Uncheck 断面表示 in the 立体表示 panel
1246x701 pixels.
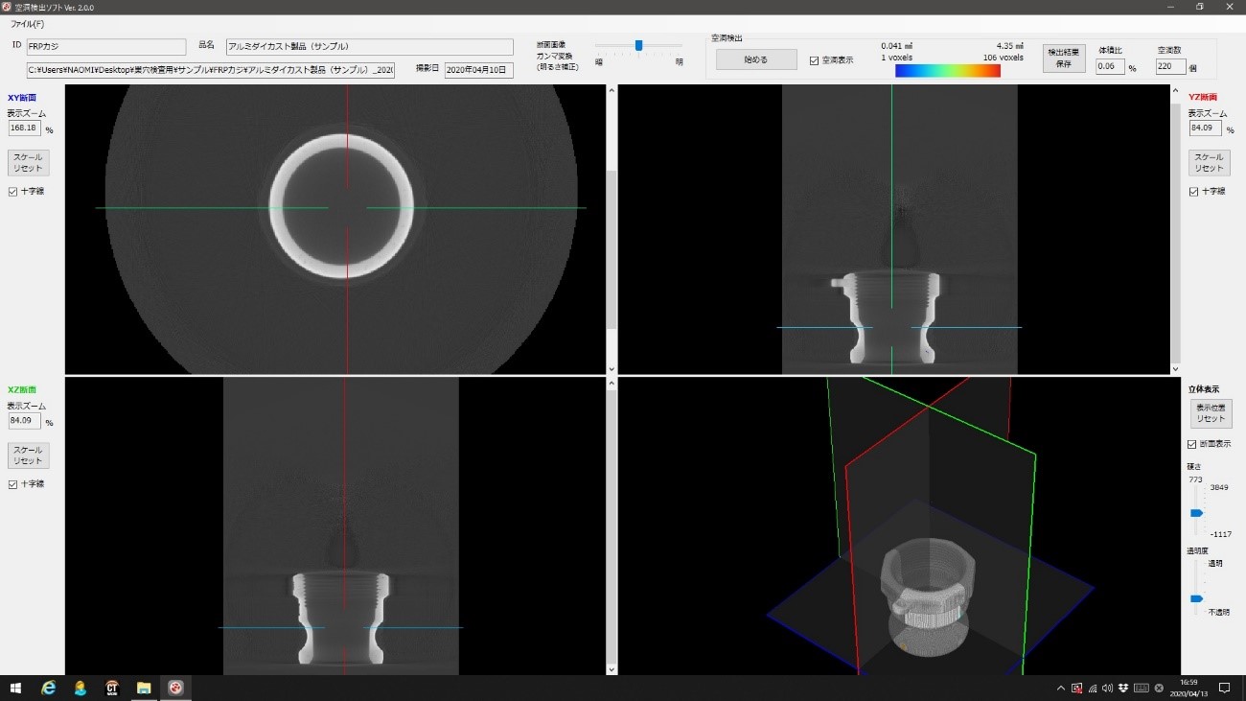pos(1192,444)
